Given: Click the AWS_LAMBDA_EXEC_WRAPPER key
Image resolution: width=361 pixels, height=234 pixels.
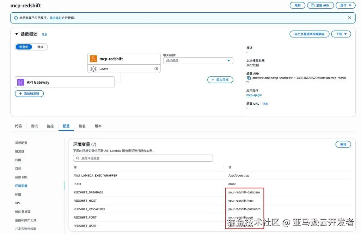Looking at the screenshot, I should 95,176.
